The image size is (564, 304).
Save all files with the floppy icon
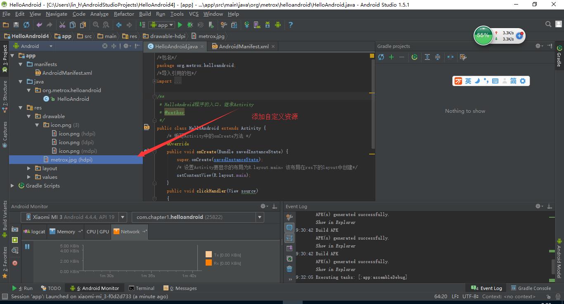[x=16, y=25]
